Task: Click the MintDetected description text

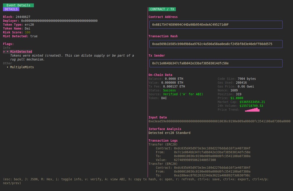Action: coord(72,57)
